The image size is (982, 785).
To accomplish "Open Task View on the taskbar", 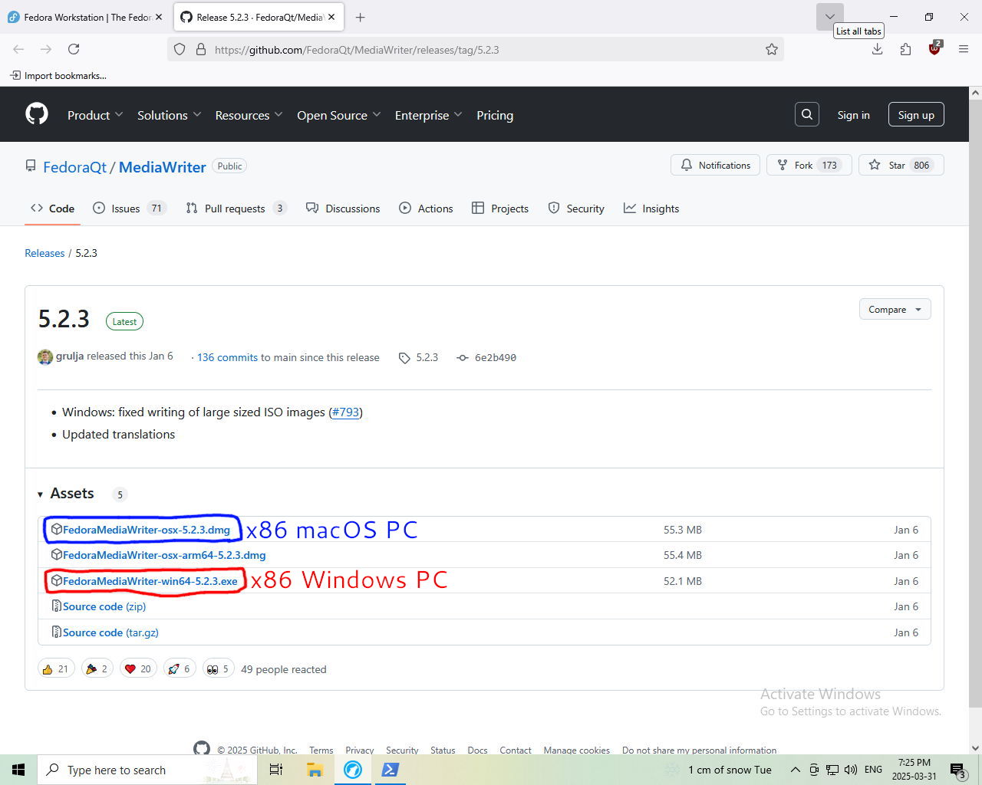I will pos(276,770).
